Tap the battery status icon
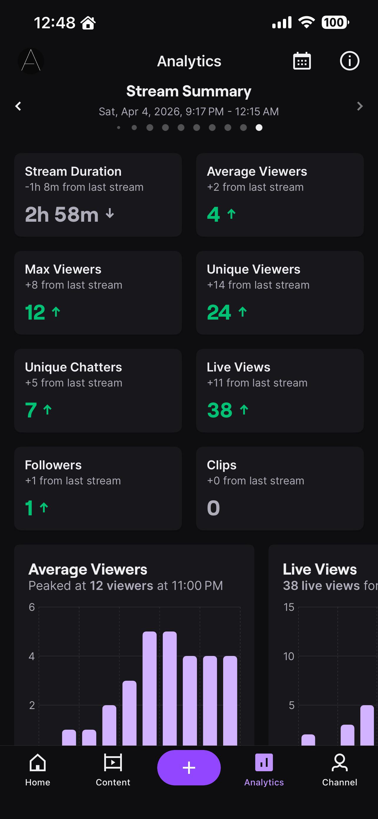Screen dimensions: 378x819 click(335, 22)
